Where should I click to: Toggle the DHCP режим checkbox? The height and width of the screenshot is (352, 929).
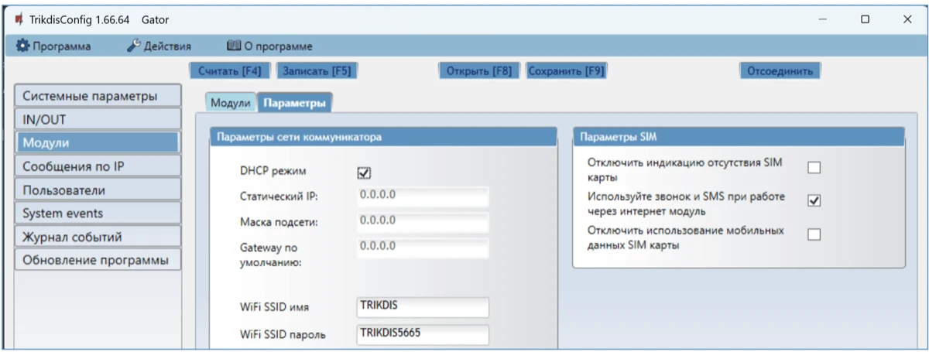[365, 173]
